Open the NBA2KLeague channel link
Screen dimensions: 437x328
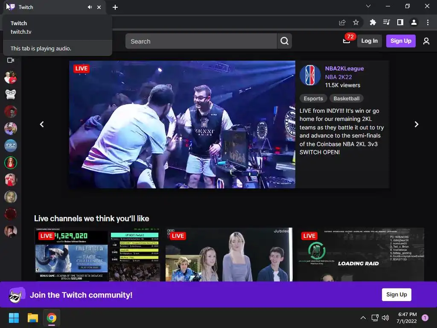[x=344, y=68]
